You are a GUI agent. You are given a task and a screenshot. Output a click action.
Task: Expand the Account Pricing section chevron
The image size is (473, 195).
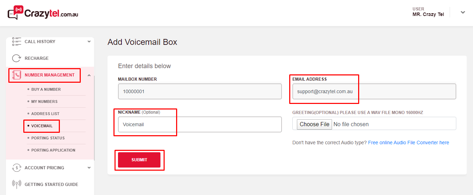click(89, 168)
